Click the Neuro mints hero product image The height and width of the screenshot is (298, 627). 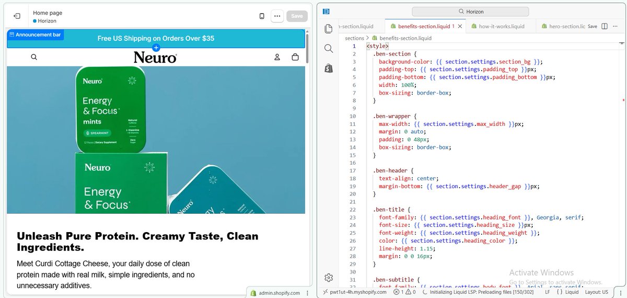156,140
